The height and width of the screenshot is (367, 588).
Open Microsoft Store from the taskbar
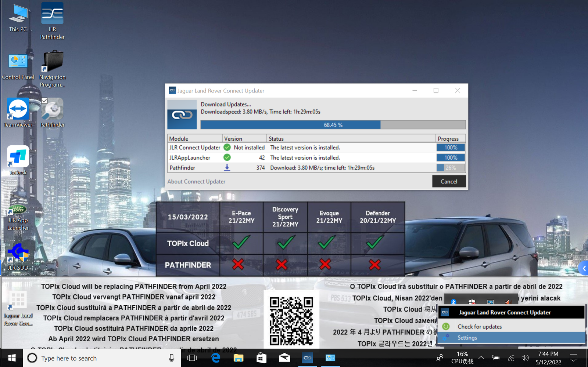[261, 358]
